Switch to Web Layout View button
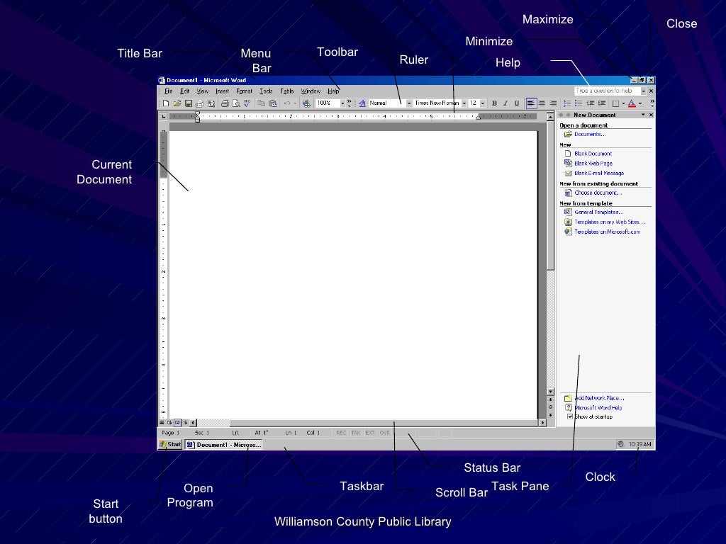 [169, 422]
